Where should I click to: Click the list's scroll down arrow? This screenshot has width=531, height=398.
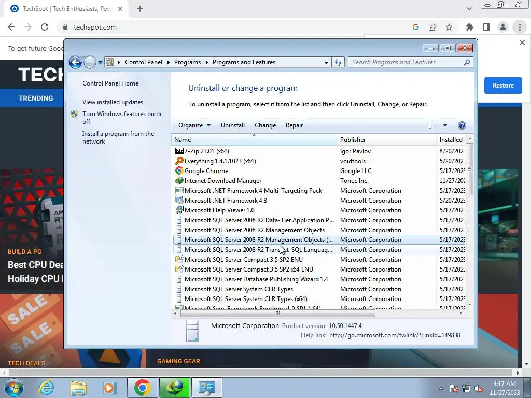pos(470,305)
